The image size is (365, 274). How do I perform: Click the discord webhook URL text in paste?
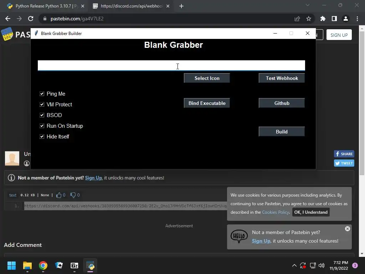coord(126,206)
